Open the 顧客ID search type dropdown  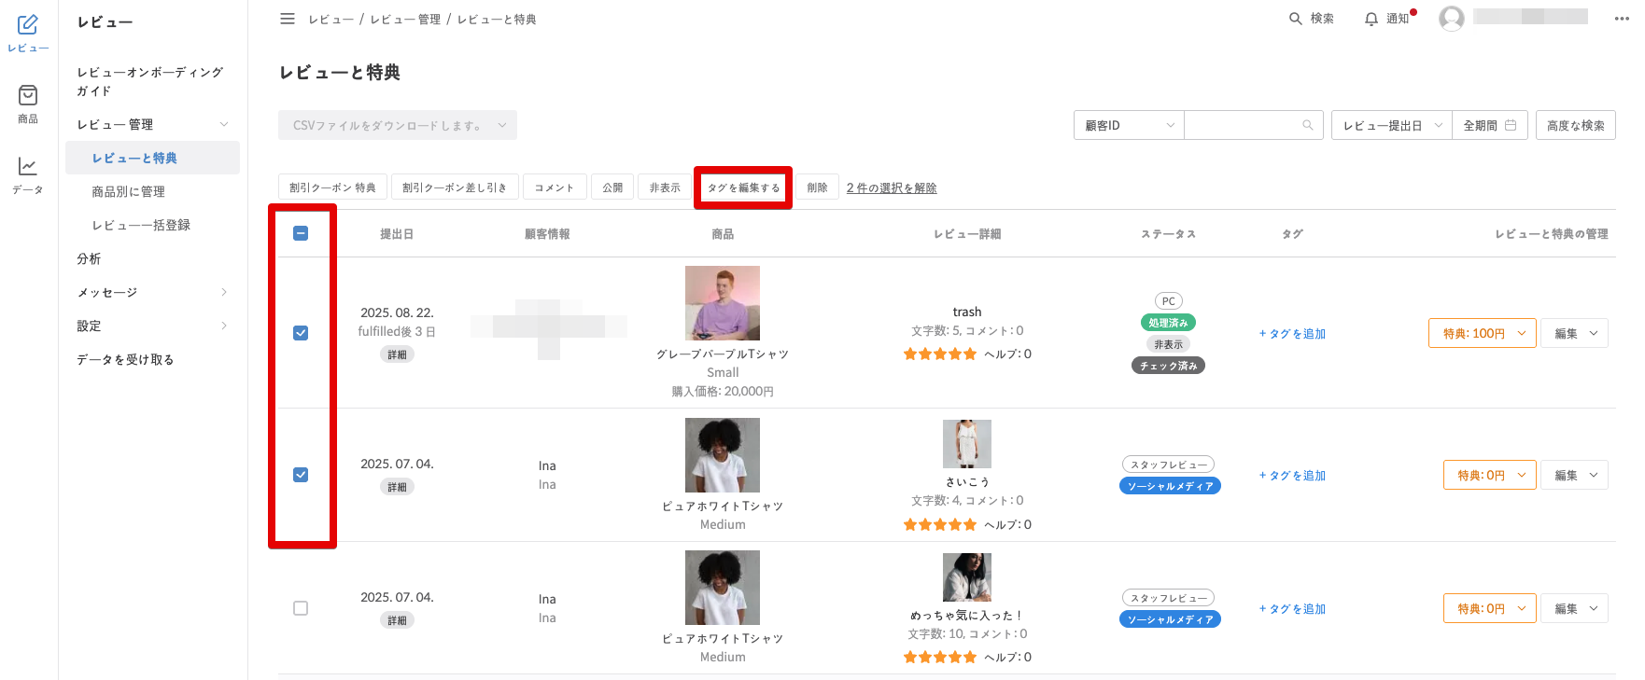coord(1129,125)
